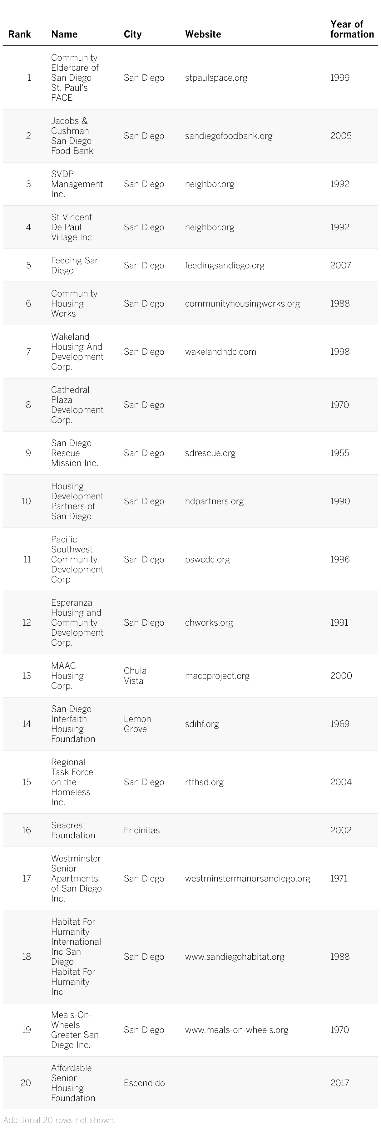Visit the hdpartners.org website
The image size is (381, 1128).
[214, 501]
